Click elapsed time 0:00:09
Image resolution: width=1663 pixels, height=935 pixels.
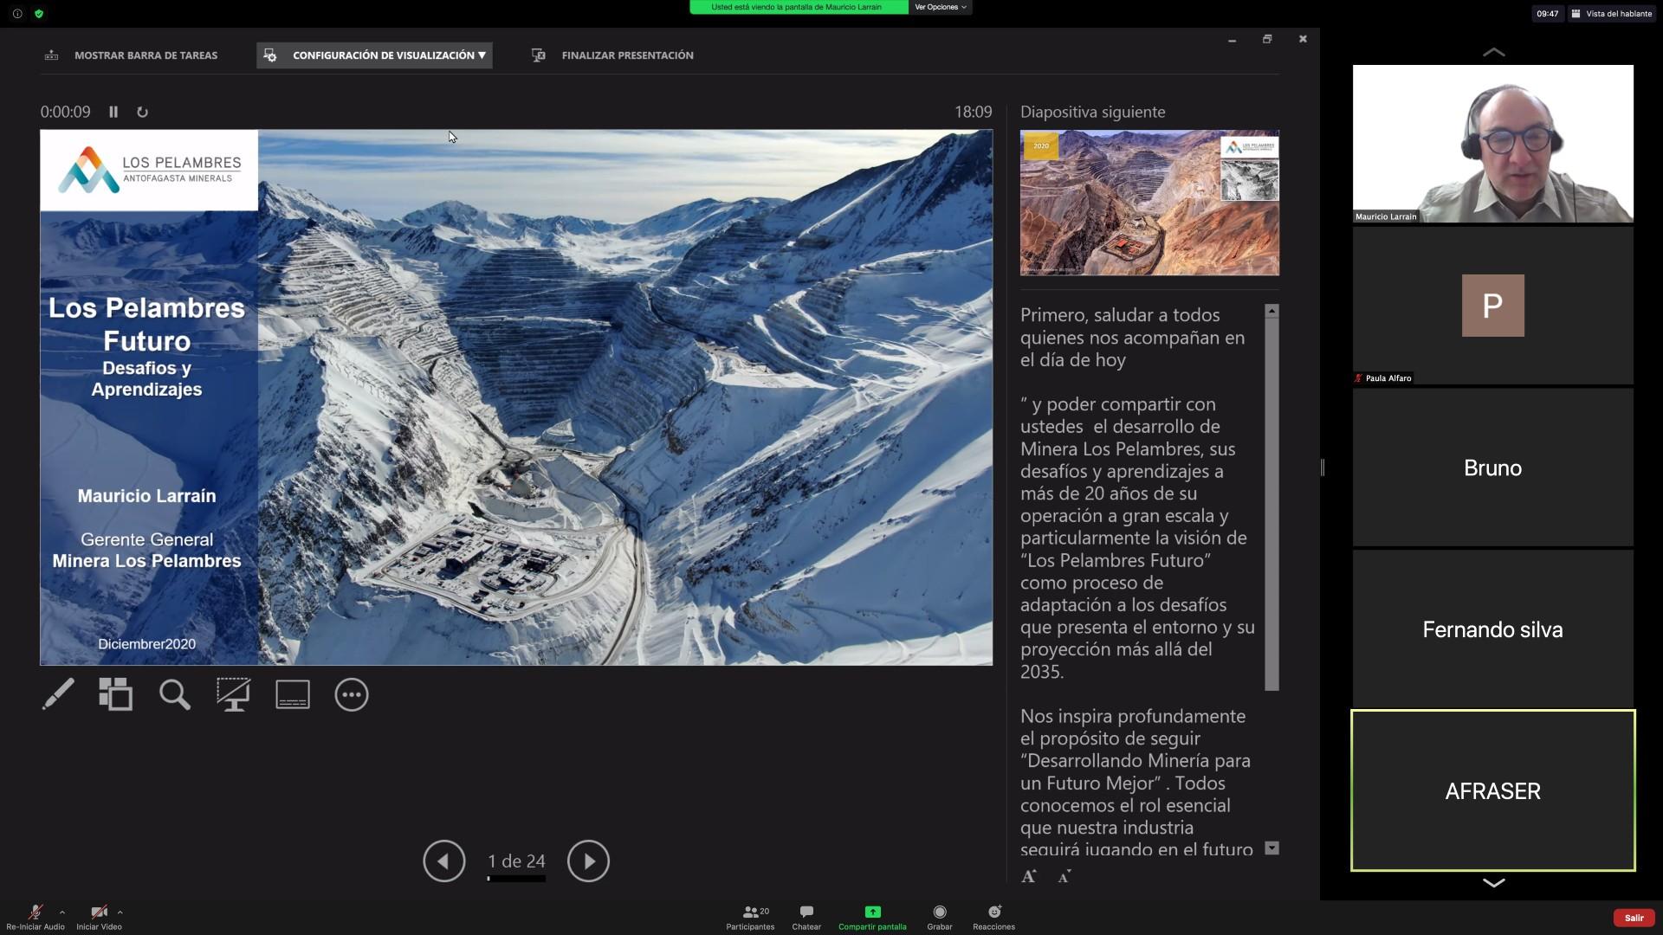click(65, 112)
